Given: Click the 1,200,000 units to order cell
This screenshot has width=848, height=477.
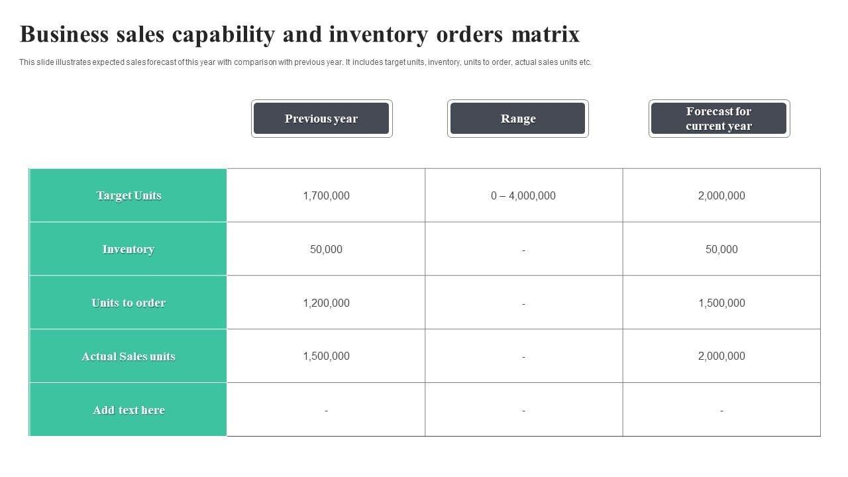Looking at the screenshot, I should coord(326,303).
